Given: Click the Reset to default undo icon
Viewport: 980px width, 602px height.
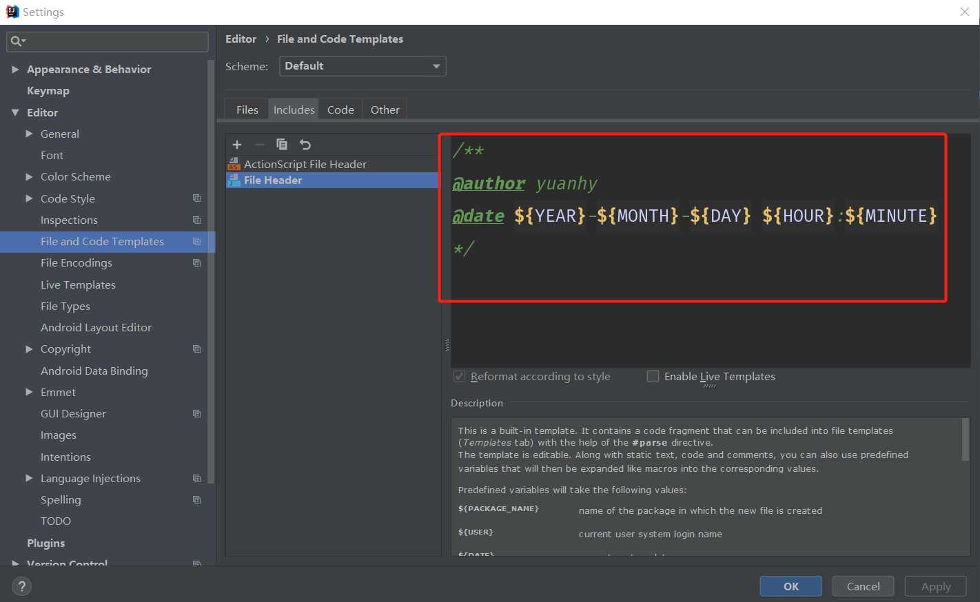Looking at the screenshot, I should coord(305,145).
